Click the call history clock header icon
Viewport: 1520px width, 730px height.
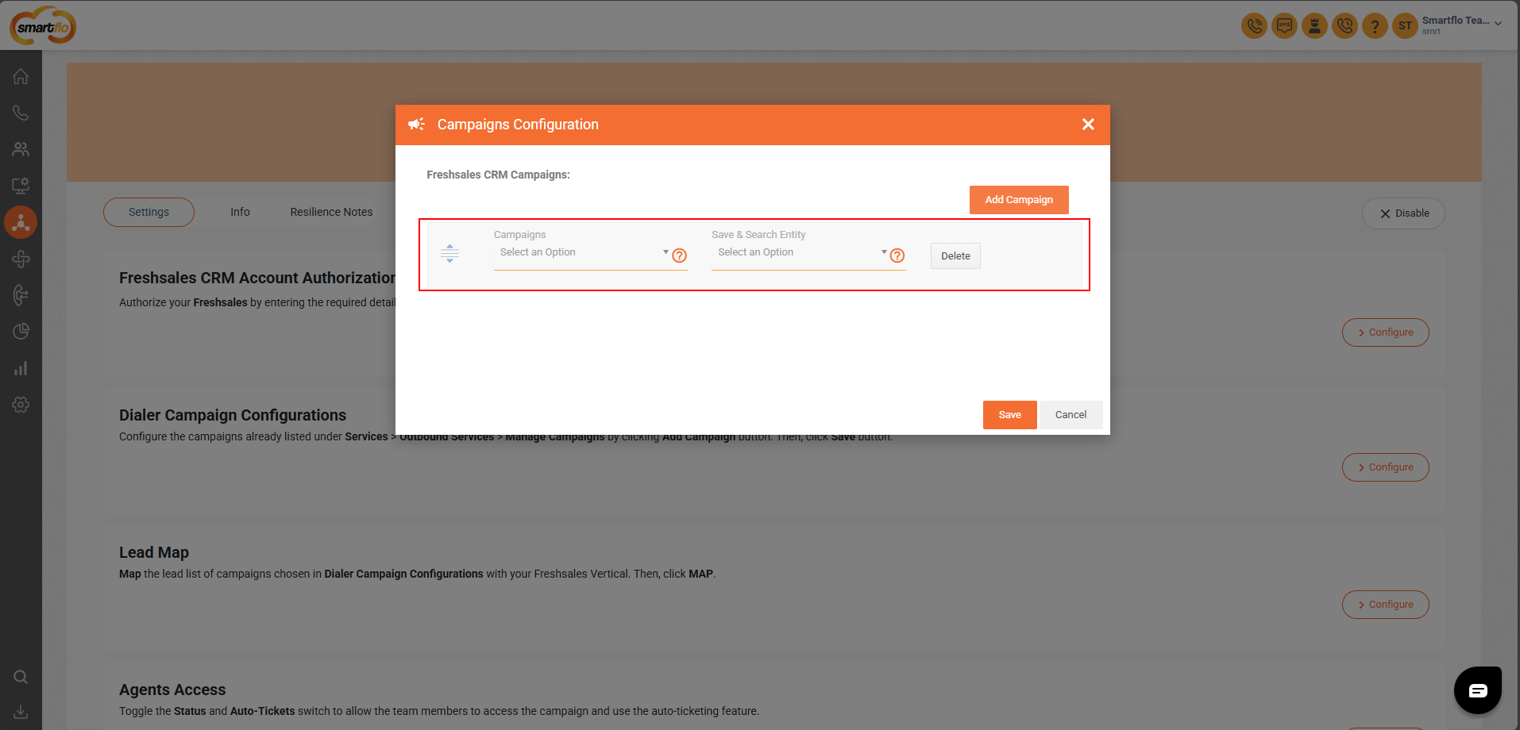(1344, 25)
